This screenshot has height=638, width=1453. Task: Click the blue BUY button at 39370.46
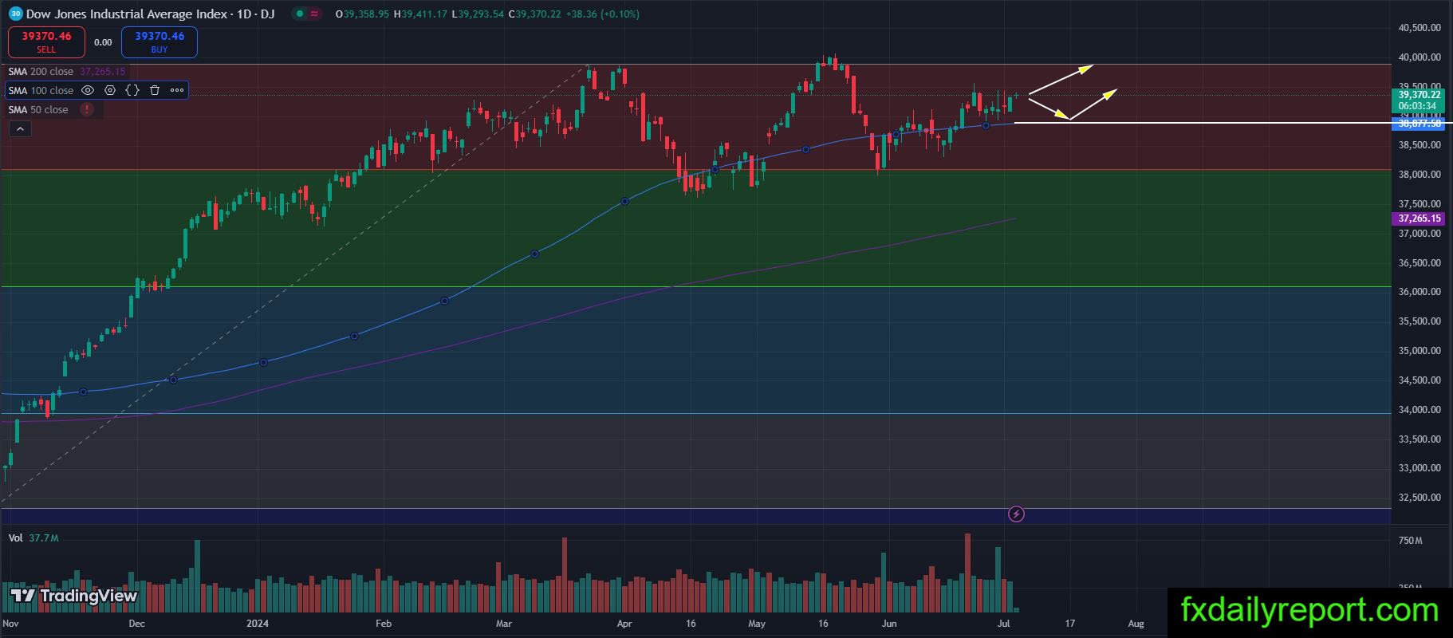click(159, 41)
